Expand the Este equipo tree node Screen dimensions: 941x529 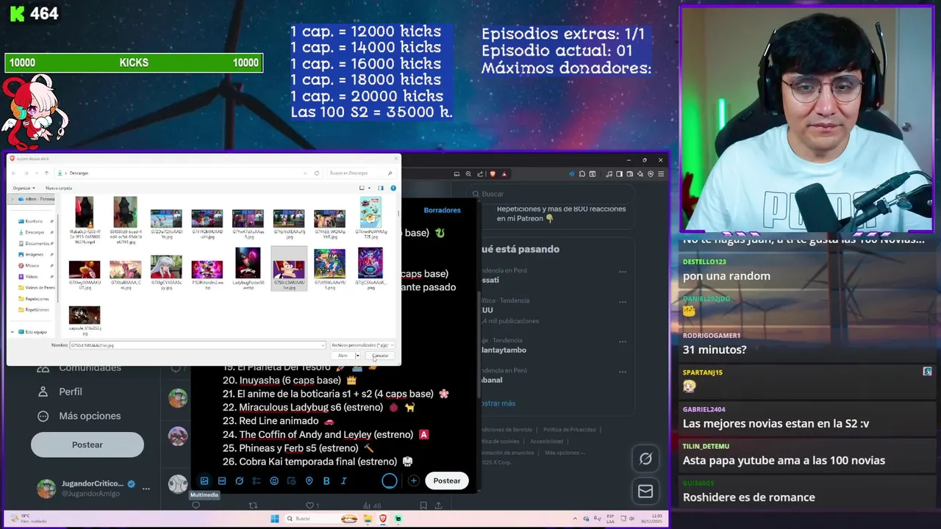coord(12,332)
